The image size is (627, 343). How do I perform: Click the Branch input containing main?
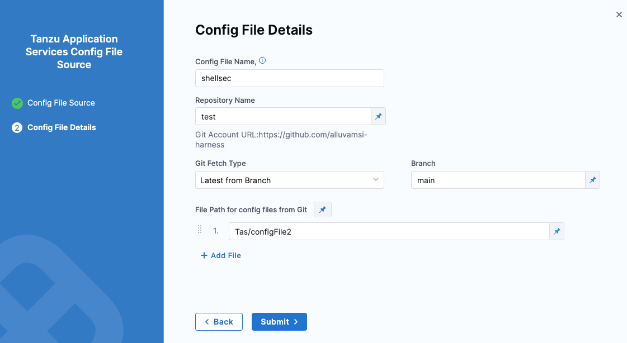(497, 180)
